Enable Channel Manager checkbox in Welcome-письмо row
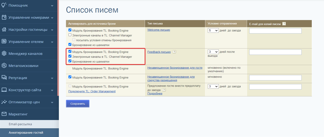The image size is (324, 137). (70, 35)
